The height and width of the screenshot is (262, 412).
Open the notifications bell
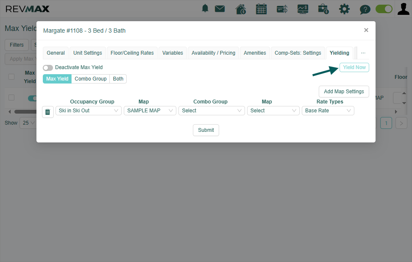pyautogui.click(x=205, y=8)
